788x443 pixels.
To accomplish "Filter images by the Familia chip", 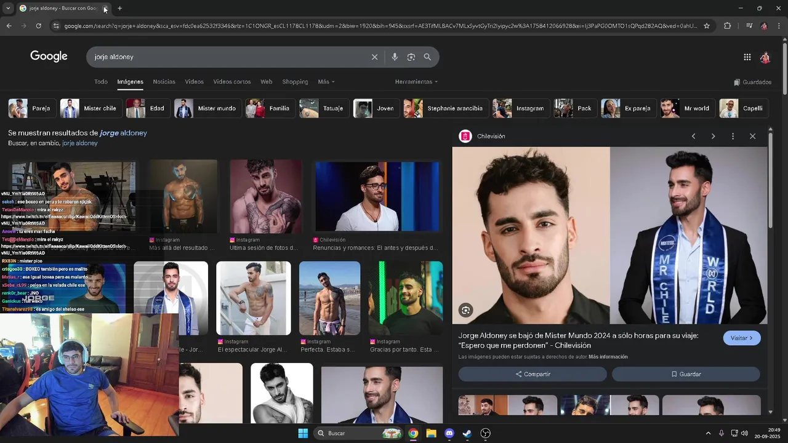I will [x=270, y=108].
